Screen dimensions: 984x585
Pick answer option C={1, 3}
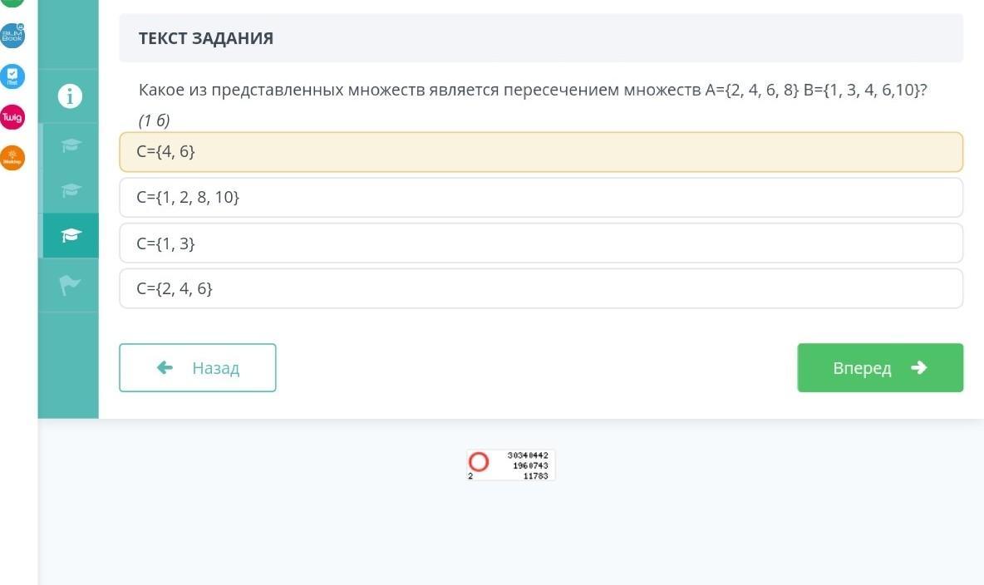pyautogui.click(x=540, y=243)
